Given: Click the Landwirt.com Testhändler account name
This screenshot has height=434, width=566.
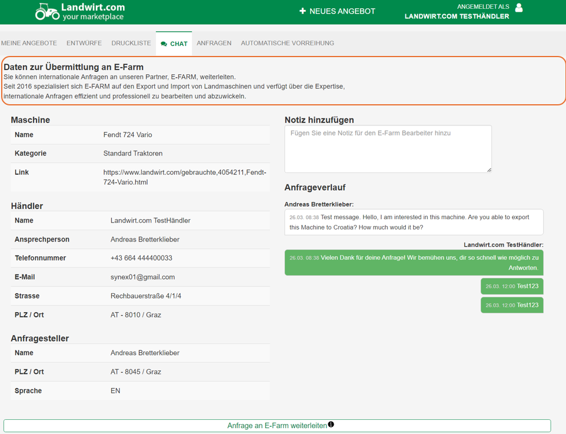Looking at the screenshot, I should [457, 16].
